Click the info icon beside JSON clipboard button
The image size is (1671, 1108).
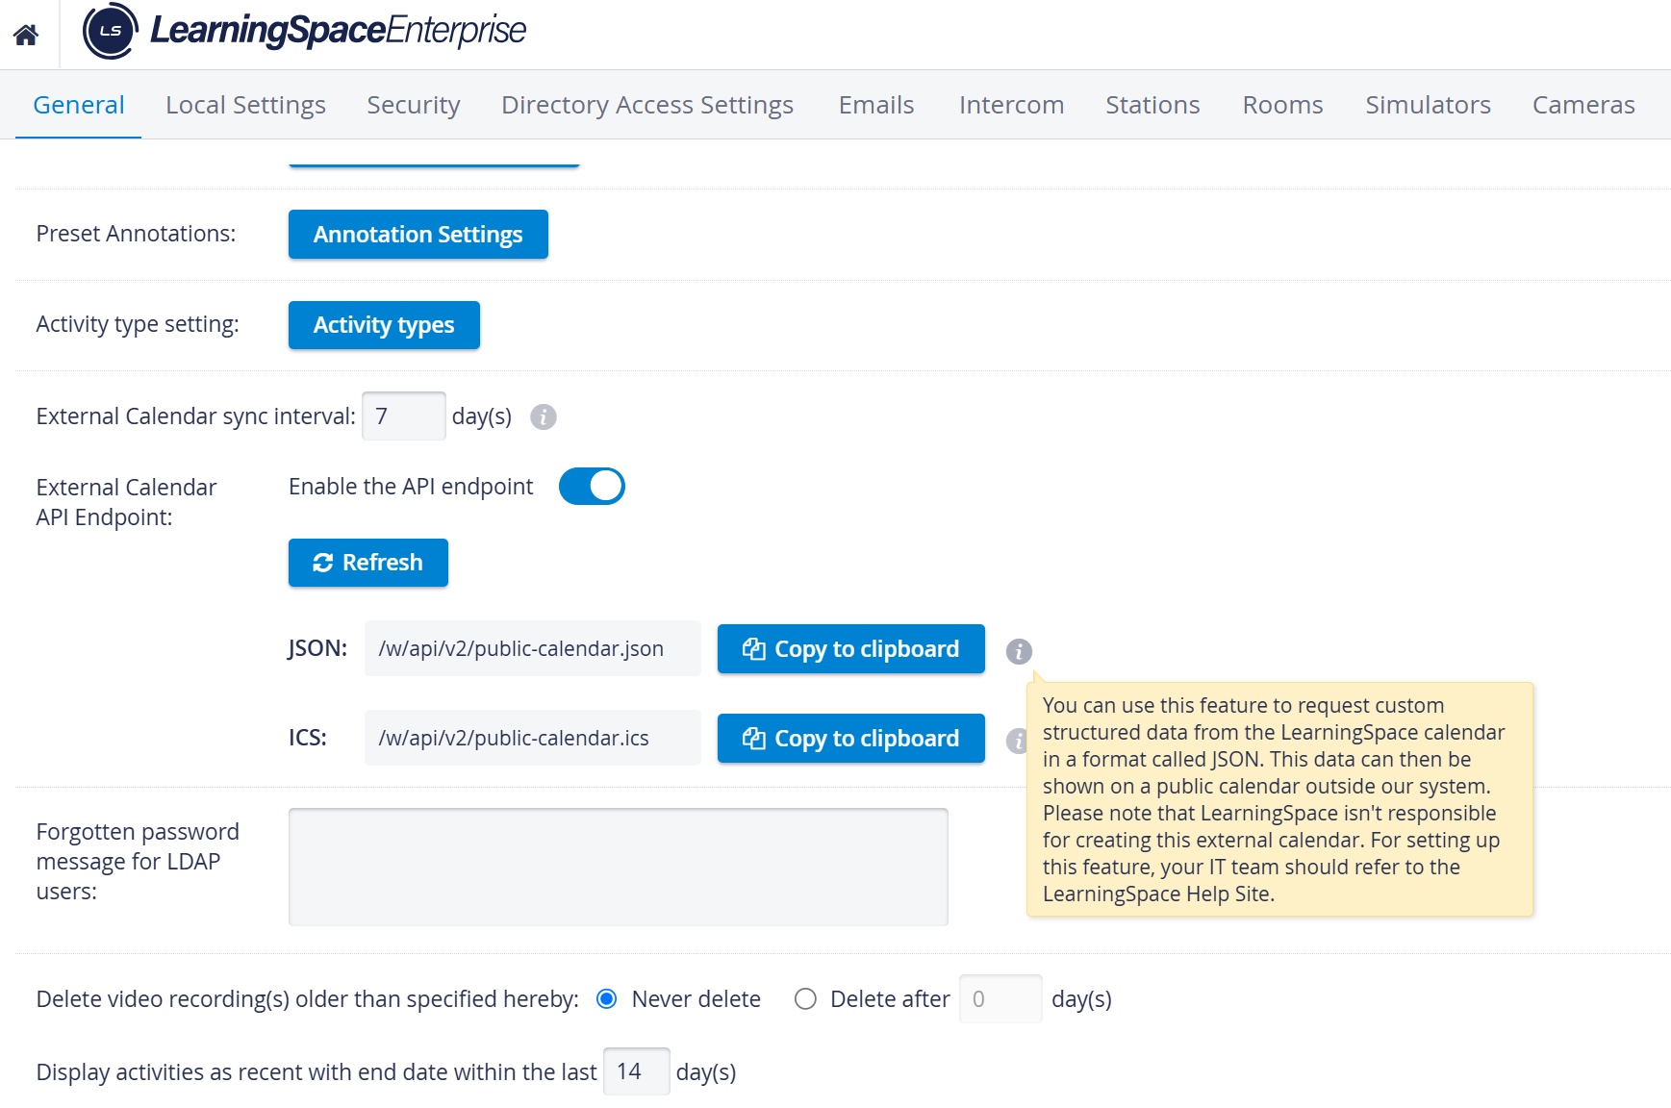pos(1019,651)
